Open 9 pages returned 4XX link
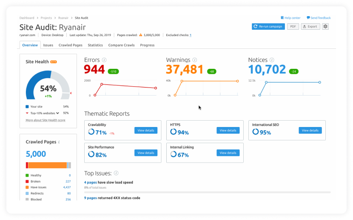Screen dimensions: 353x220 [x=91, y=198]
